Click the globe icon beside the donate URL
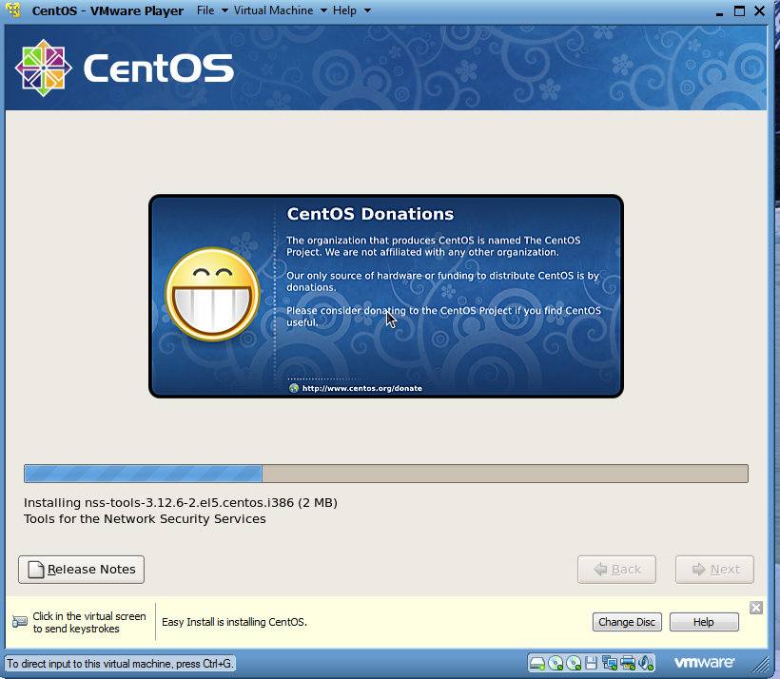This screenshot has height=679, width=780. 294,388
